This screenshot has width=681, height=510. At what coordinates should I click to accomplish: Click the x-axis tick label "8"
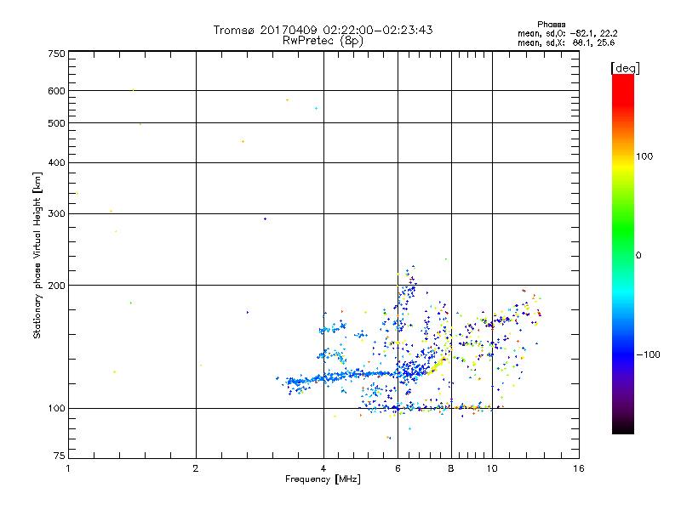coord(451,468)
